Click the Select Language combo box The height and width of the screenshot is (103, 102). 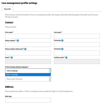coord(28,71)
